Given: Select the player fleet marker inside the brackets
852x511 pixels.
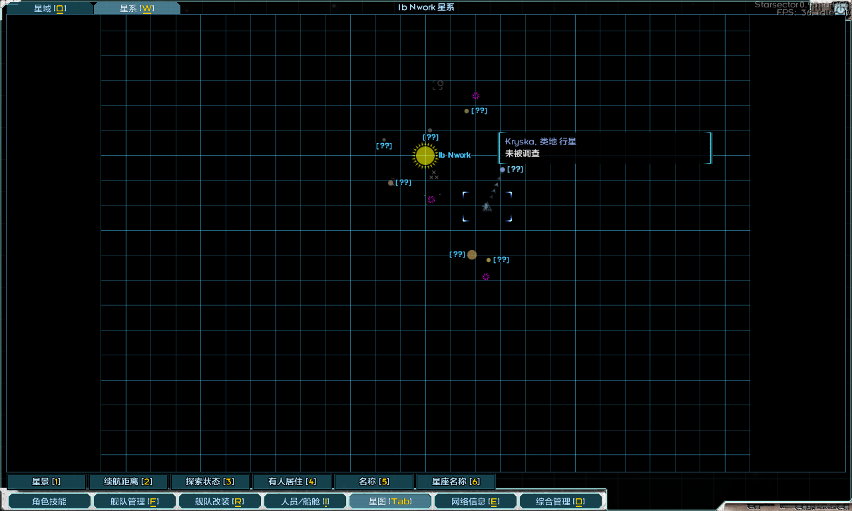Looking at the screenshot, I should (x=486, y=206).
